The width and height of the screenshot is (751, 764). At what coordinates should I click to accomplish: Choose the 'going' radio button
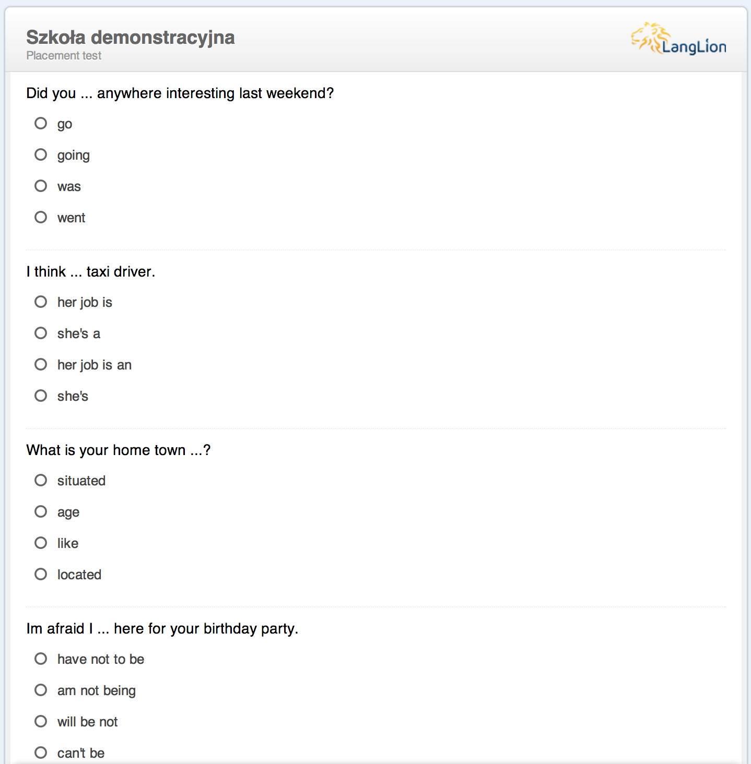tap(41, 155)
